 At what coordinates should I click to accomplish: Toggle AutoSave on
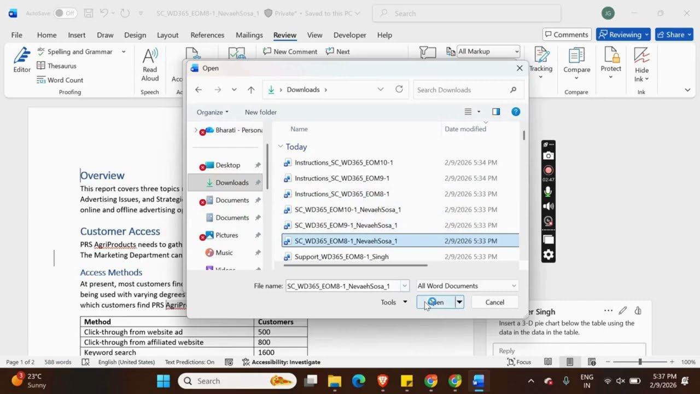click(65, 13)
